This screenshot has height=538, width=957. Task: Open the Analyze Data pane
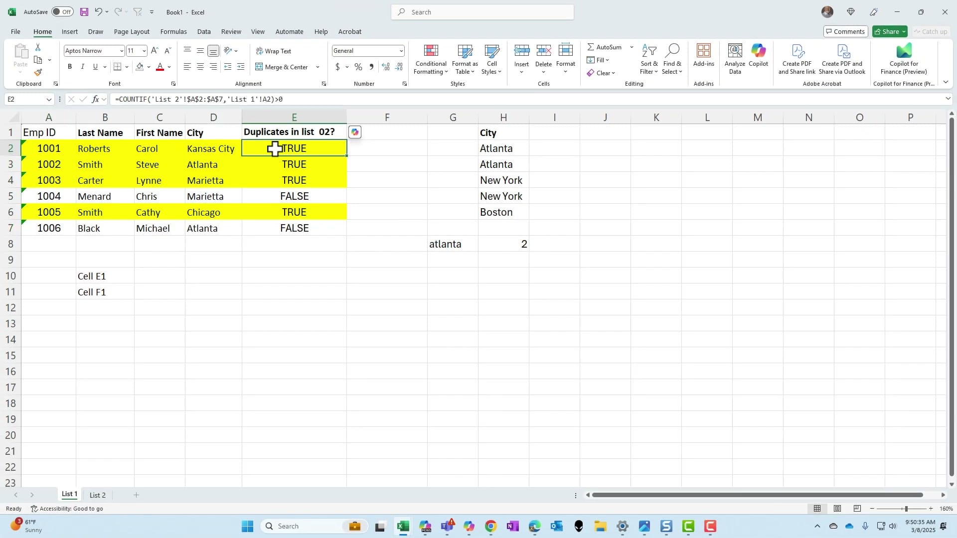[735, 57]
